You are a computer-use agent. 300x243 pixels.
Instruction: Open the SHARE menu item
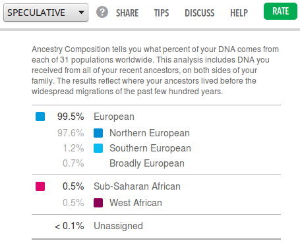click(x=127, y=13)
